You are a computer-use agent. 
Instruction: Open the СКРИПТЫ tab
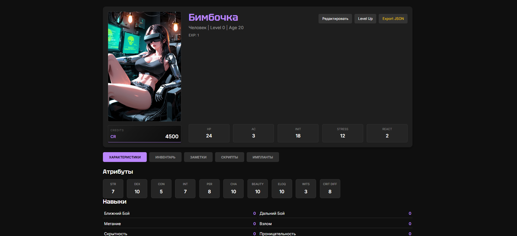(x=230, y=157)
